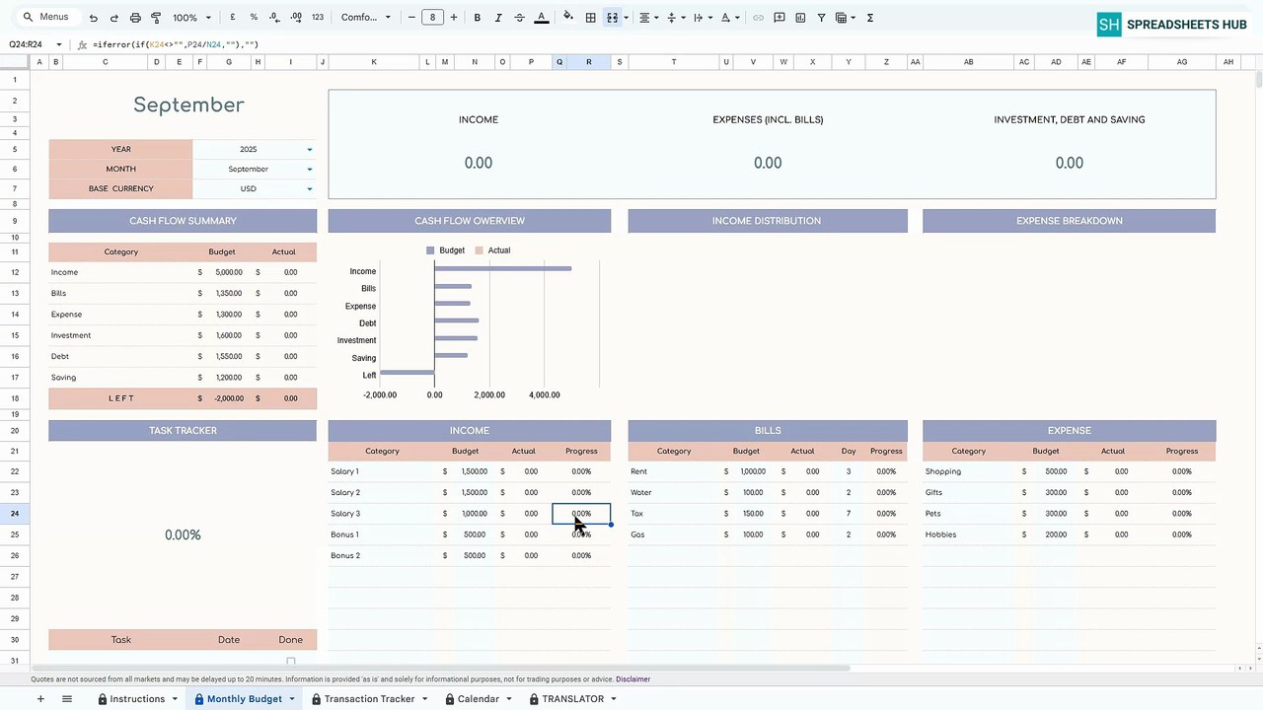Open the all sheets list icon

coord(67,699)
